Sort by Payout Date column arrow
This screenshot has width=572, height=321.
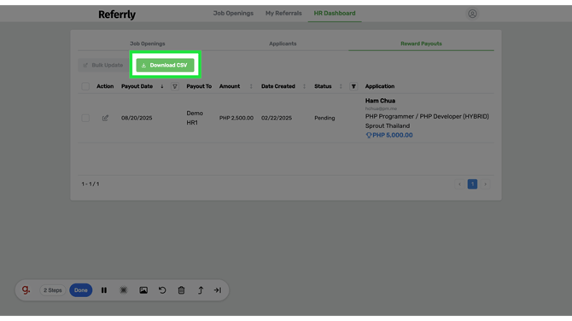[x=162, y=86]
